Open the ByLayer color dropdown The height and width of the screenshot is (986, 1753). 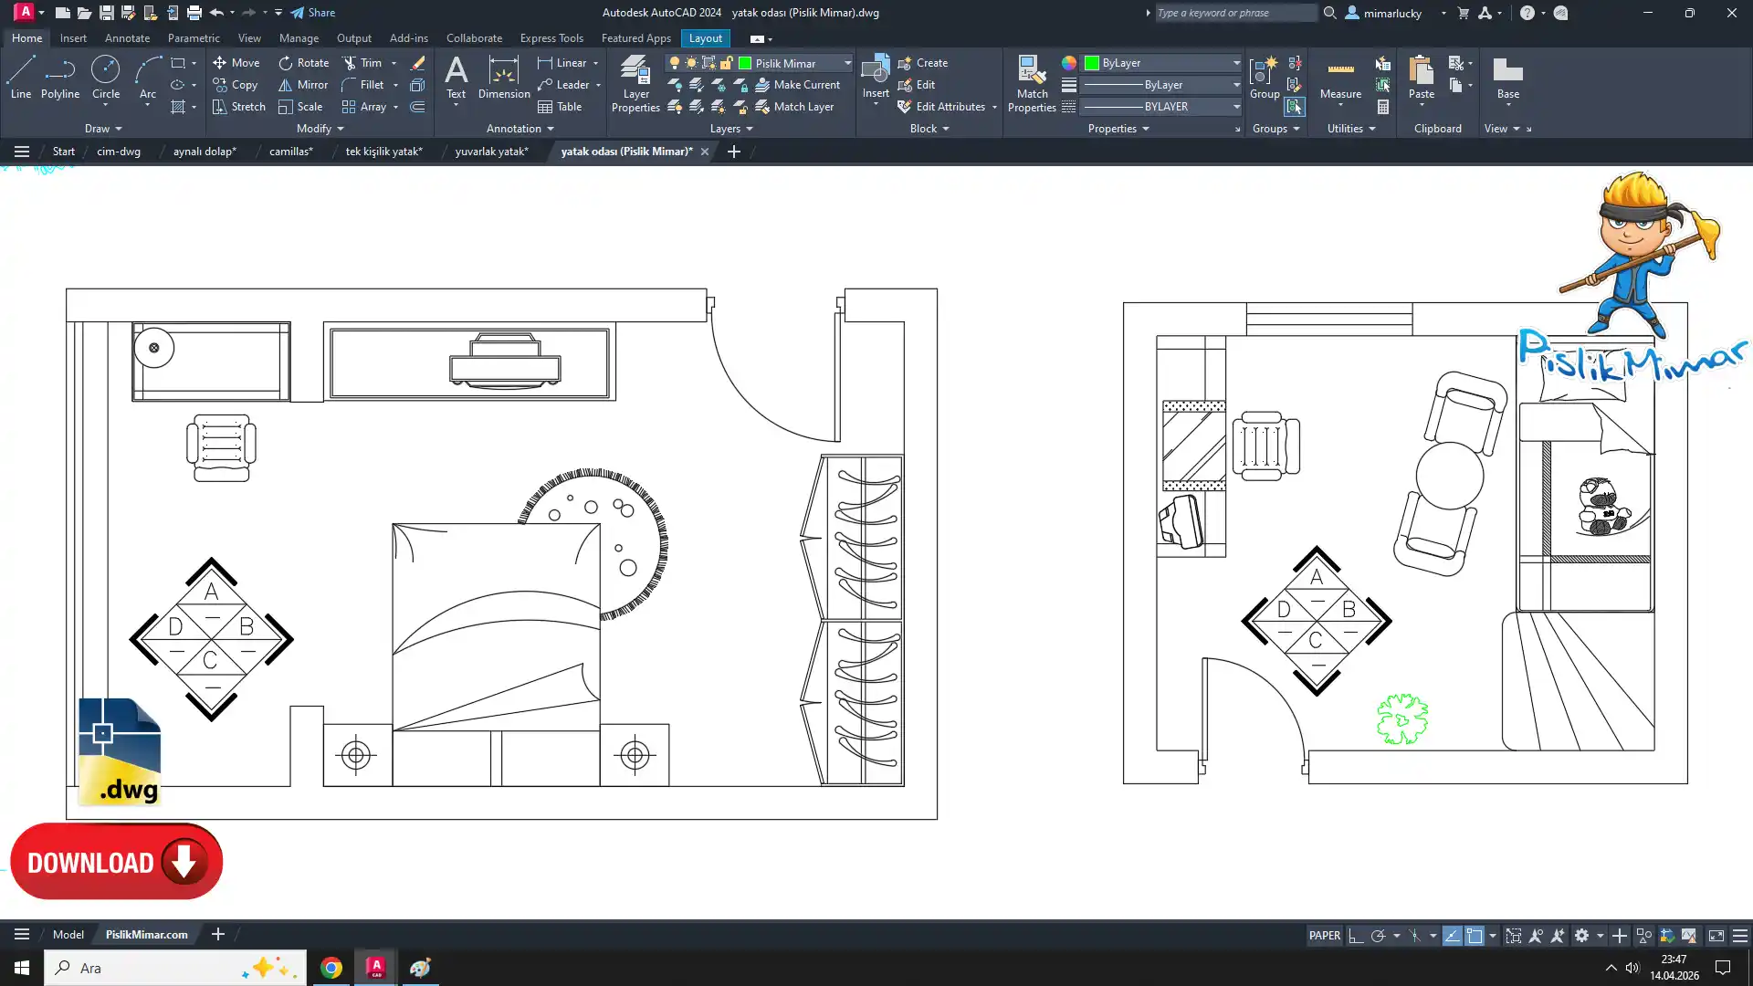(x=1236, y=63)
